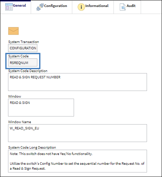Click the System Code Description label
162x177 pixels.
[x=28, y=71]
